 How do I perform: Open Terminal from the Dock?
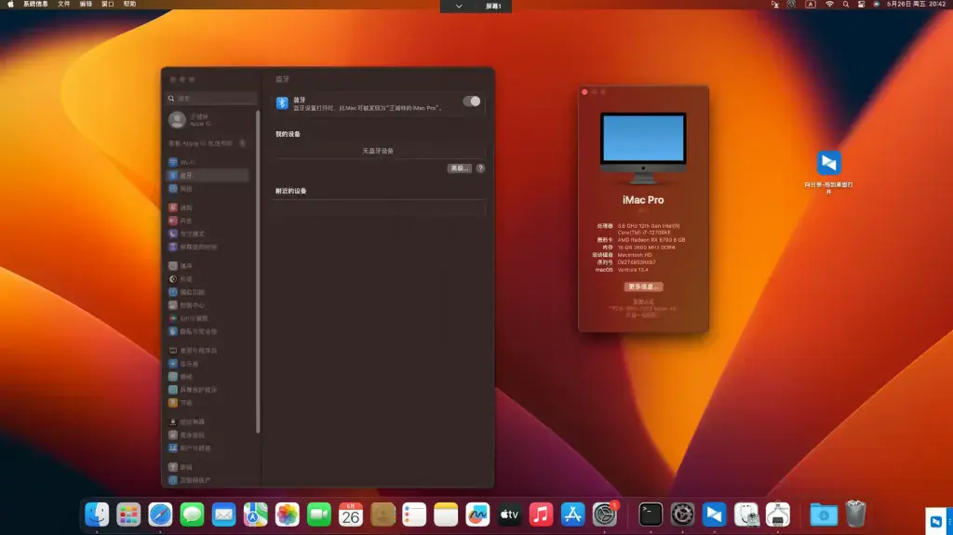(651, 515)
